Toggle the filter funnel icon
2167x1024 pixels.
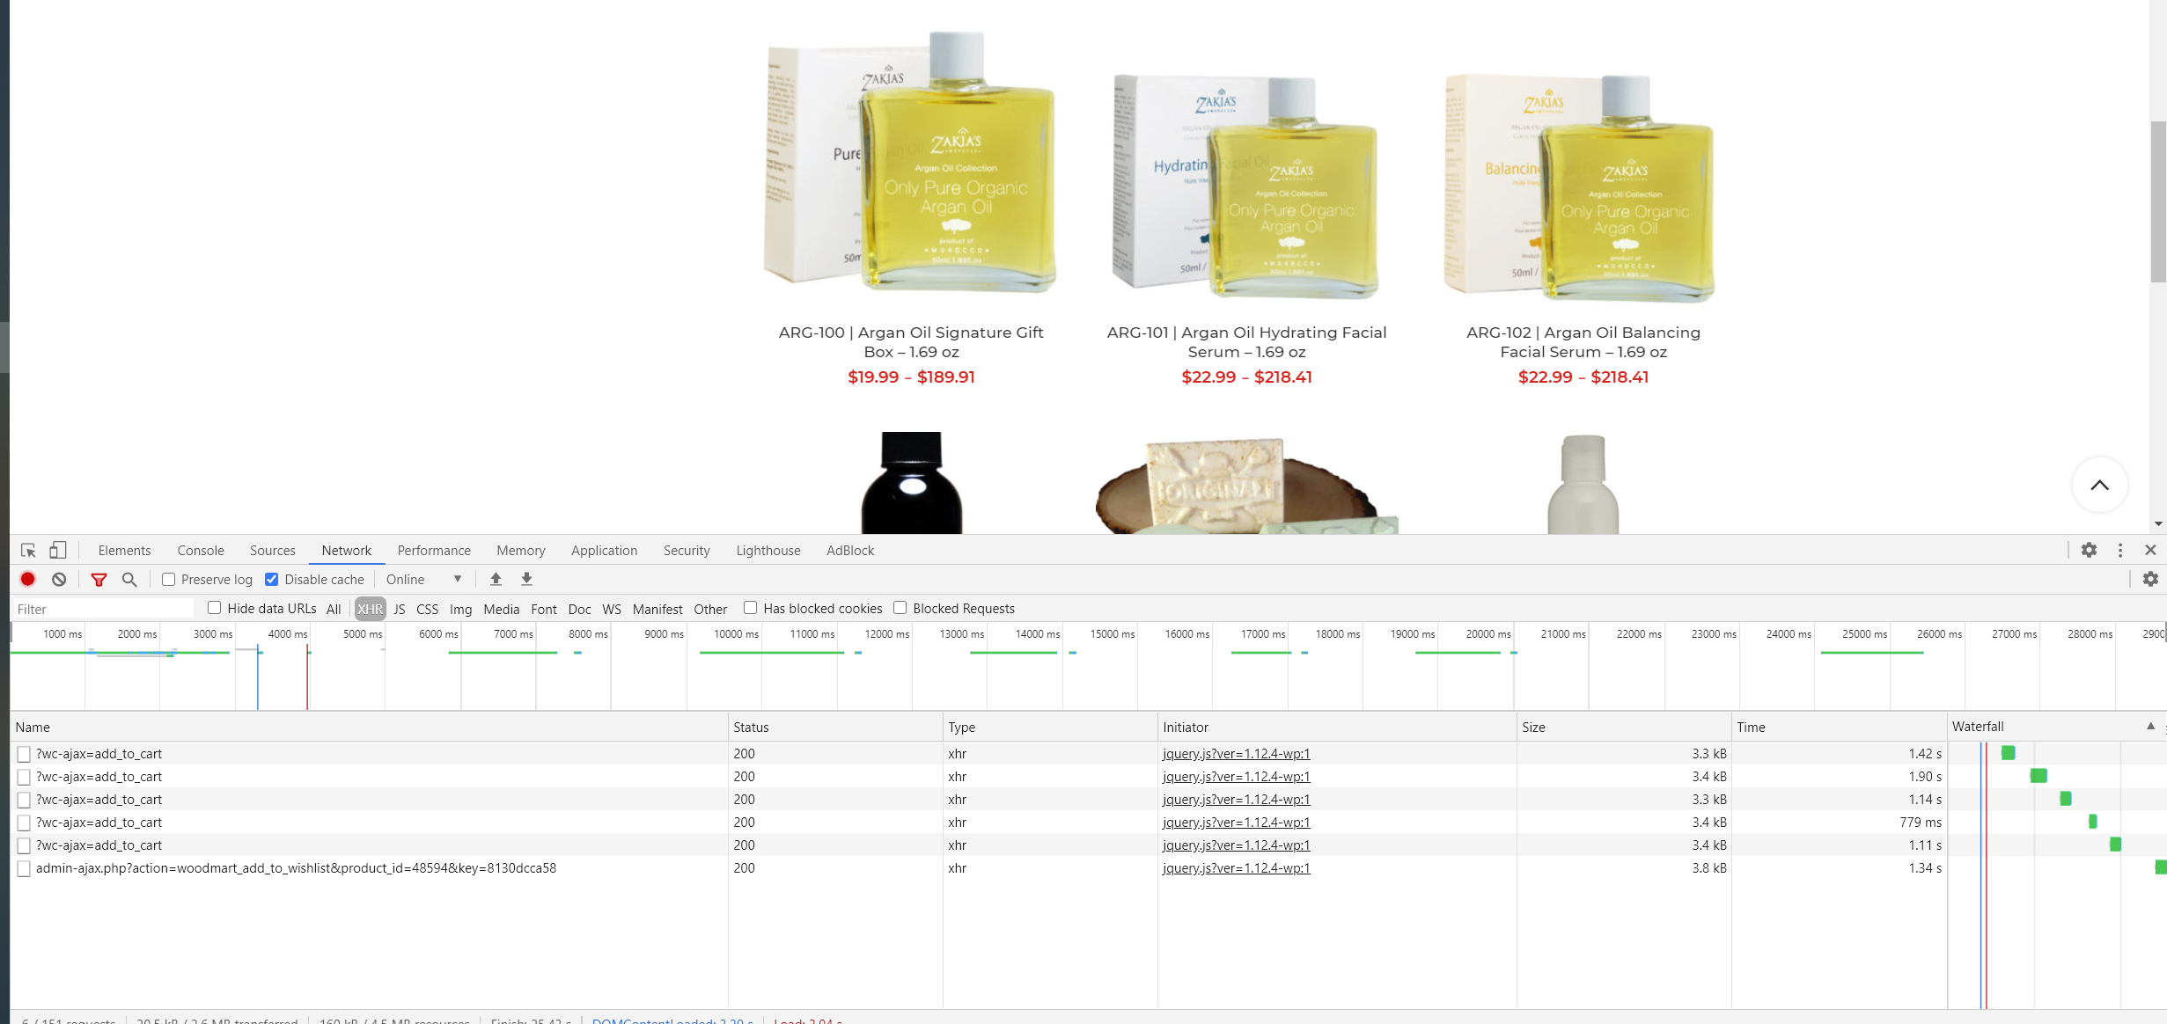[99, 579]
